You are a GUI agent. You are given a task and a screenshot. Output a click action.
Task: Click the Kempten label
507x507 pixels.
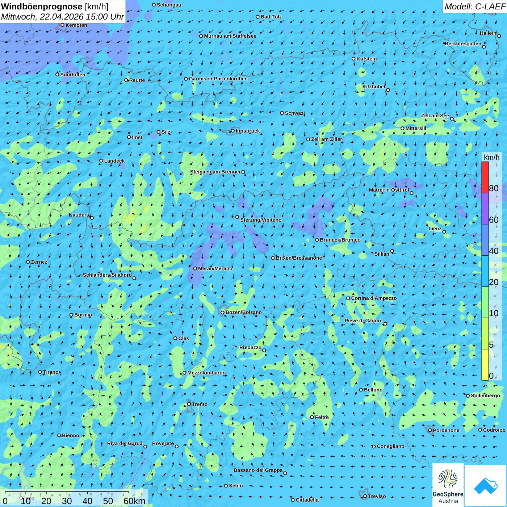(76, 25)
